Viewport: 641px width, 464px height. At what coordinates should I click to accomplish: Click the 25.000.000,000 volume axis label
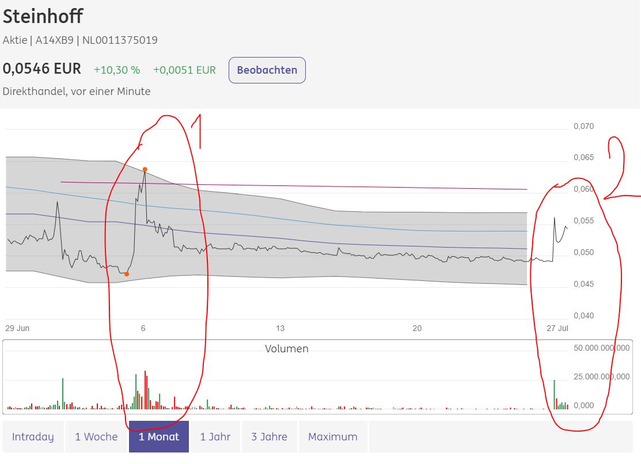(x=602, y=376)
